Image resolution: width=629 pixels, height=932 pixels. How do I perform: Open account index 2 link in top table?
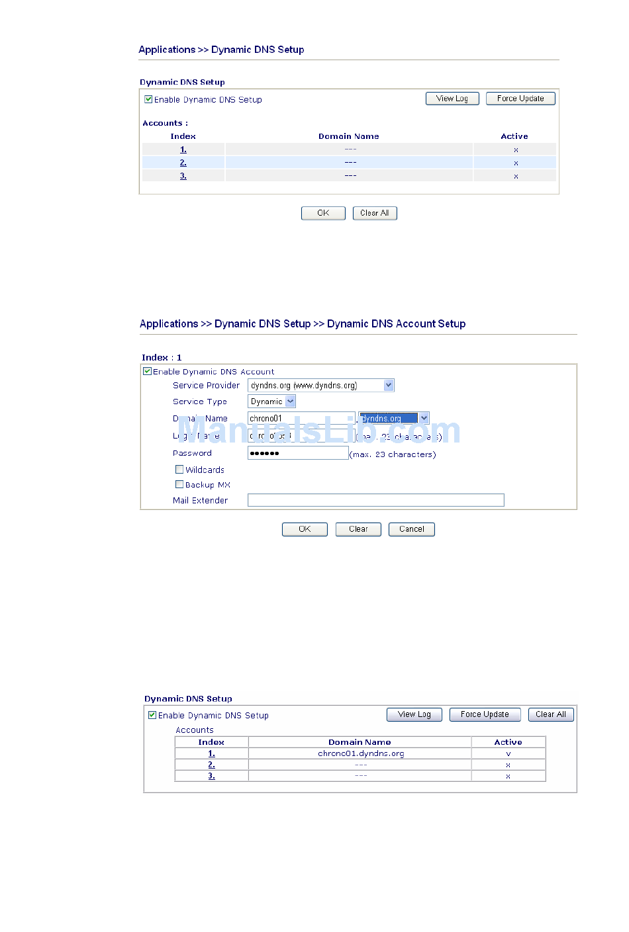click(183, 163)
